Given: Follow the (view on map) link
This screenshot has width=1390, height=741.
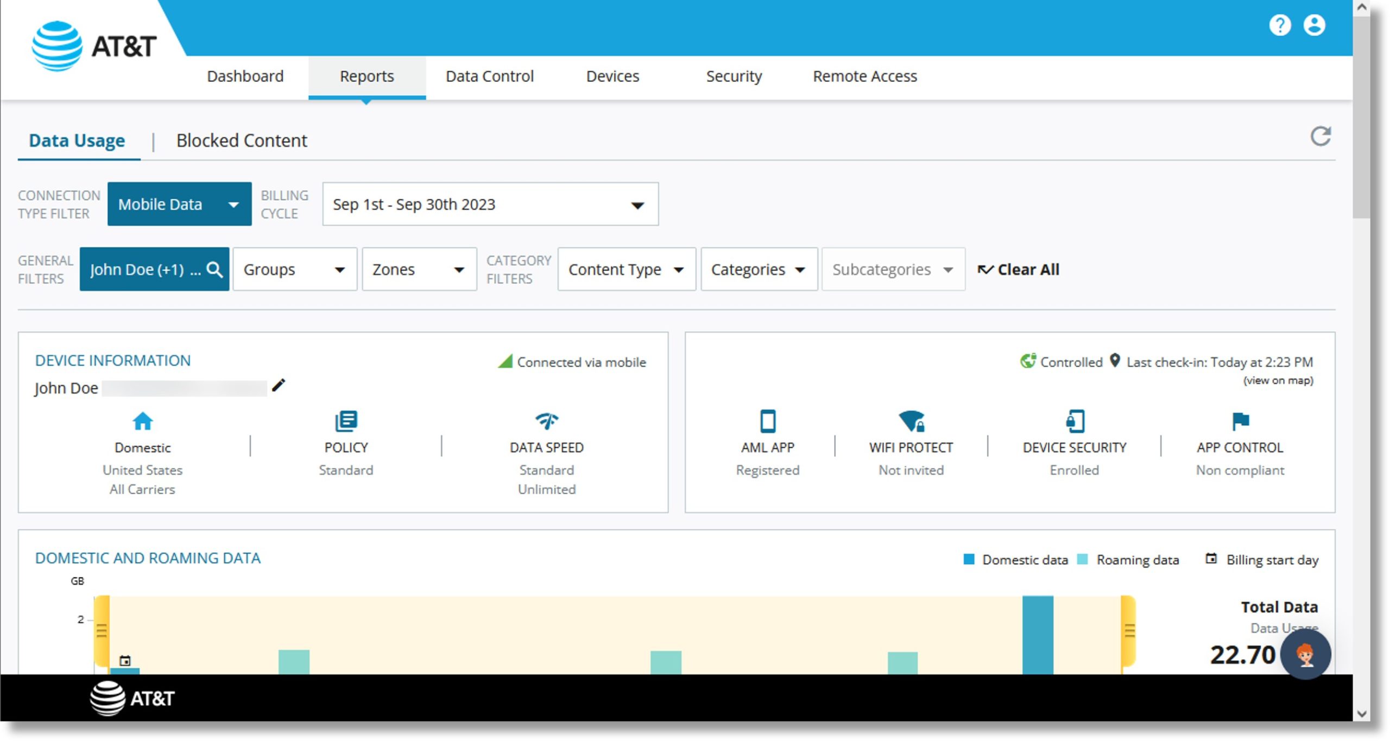Looking at the screenshot, I should (1278, 380).
